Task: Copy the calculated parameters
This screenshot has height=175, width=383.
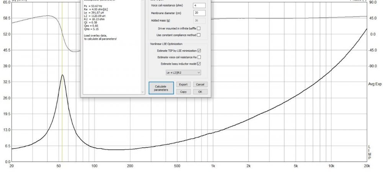Action: 183,92
